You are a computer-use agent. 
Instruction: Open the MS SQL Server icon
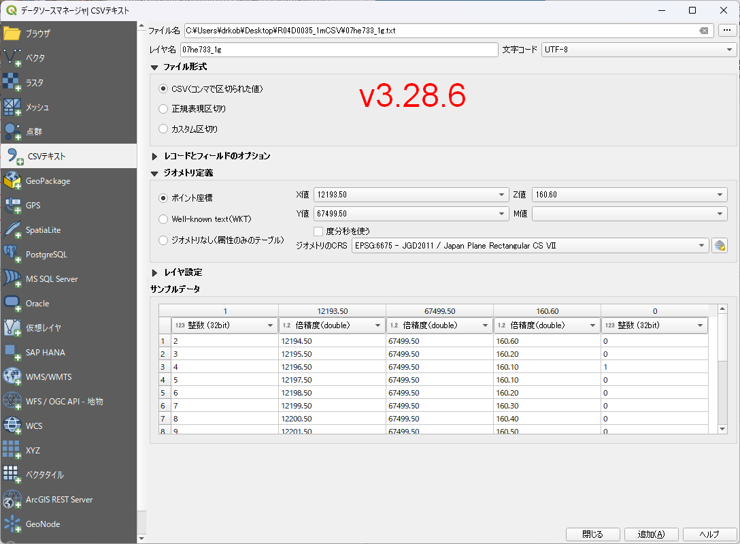coord(12,279)
